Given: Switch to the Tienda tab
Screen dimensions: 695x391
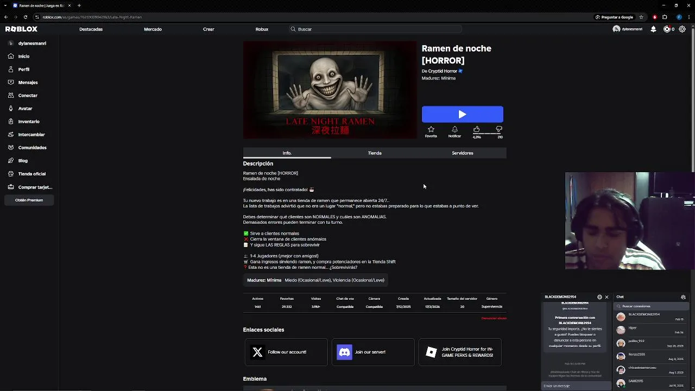Looking at the screenshot, I should pyautogui.click(x=375, y=153).
